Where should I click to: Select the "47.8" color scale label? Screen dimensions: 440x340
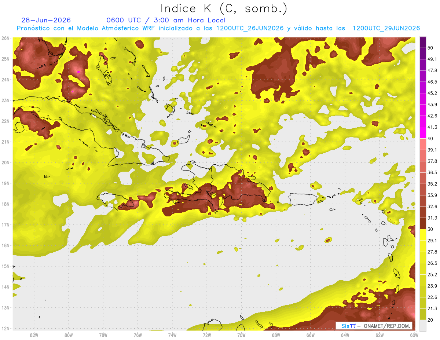coord(432,70)
